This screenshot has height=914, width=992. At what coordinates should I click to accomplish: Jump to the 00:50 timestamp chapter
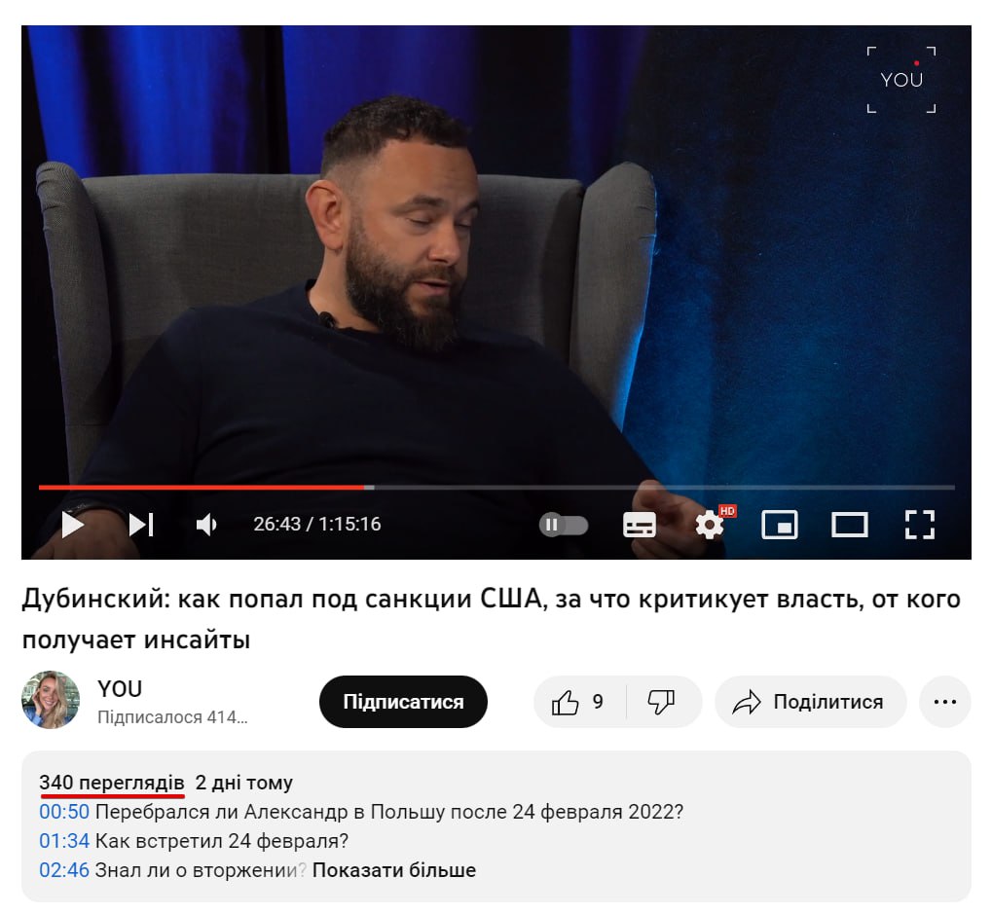[x=64, y=812]
